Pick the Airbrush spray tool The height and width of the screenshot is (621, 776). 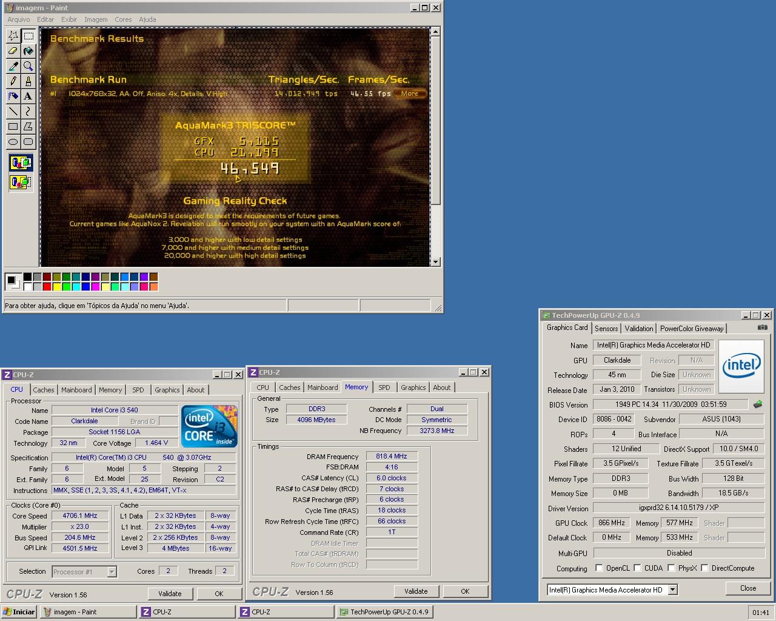click(x=13, y=96)
